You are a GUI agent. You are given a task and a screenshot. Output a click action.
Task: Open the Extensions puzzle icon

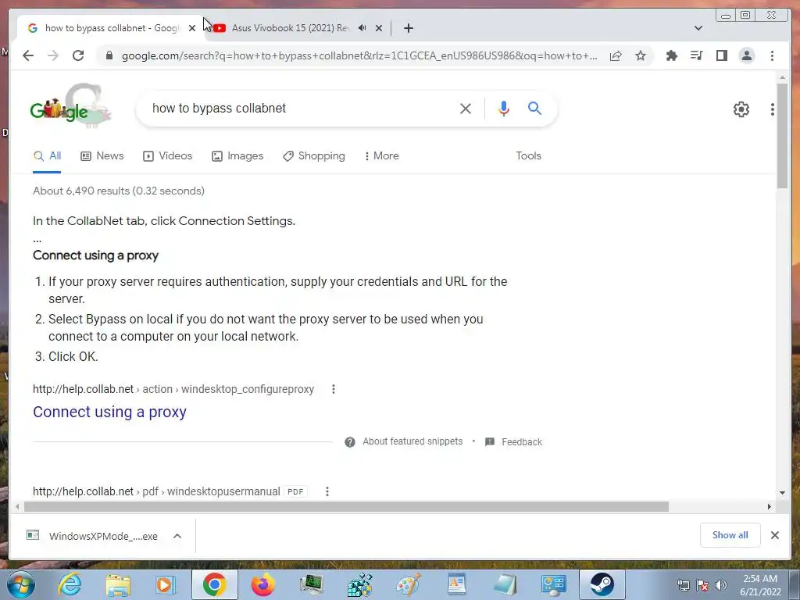671,55
